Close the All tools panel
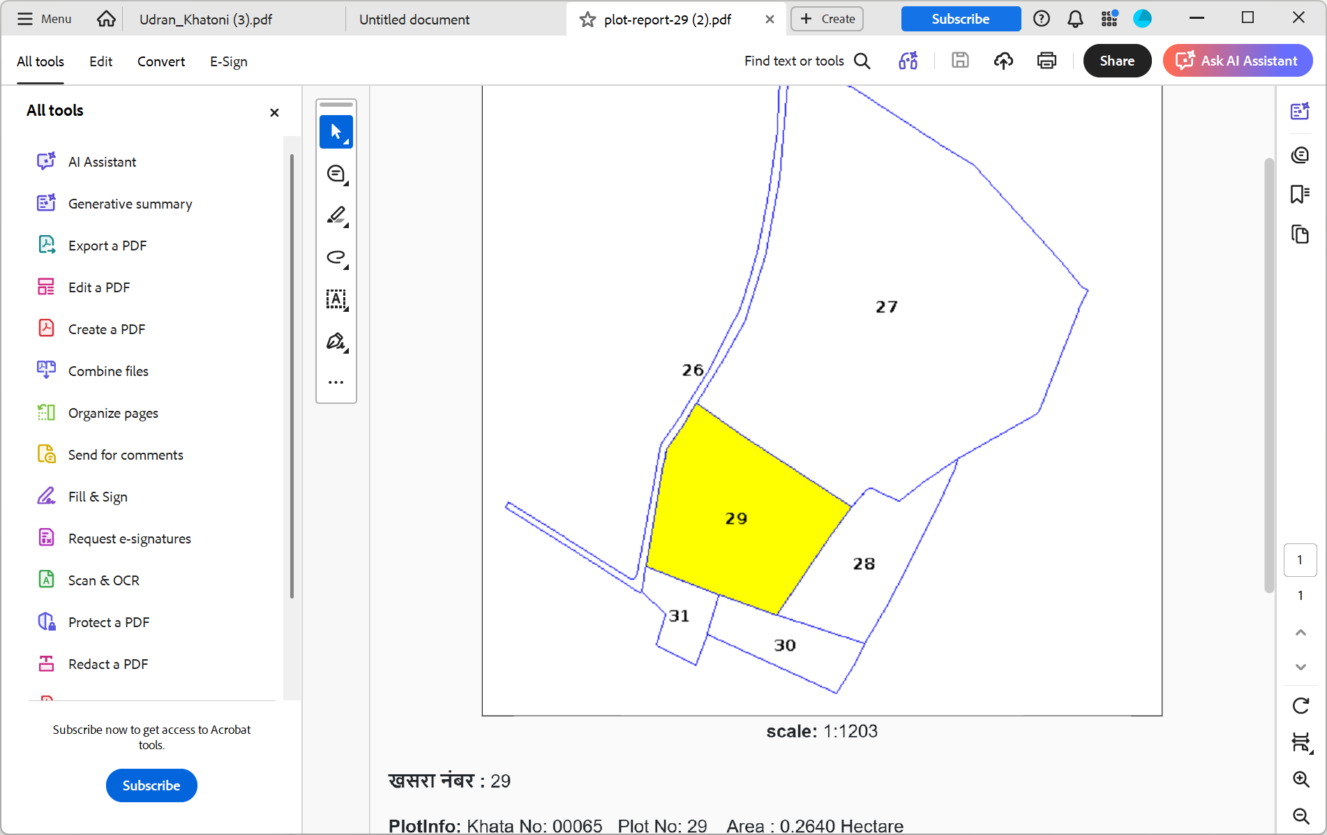The image size is (1327, 835). point(274,112)
